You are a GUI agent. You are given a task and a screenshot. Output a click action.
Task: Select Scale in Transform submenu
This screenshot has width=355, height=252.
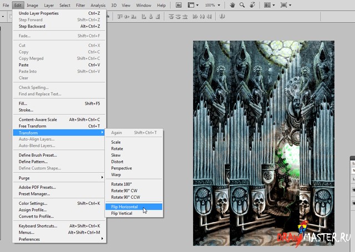pyautogui.click(x=134, y=142)
